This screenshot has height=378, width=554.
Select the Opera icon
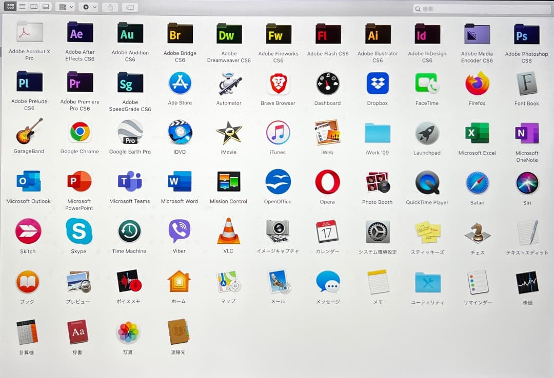[328, 182]
